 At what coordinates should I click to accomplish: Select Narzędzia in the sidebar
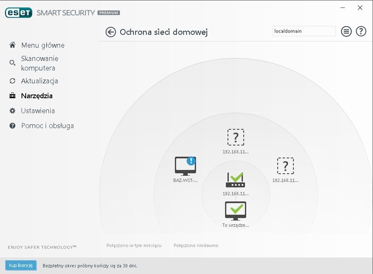37,96
